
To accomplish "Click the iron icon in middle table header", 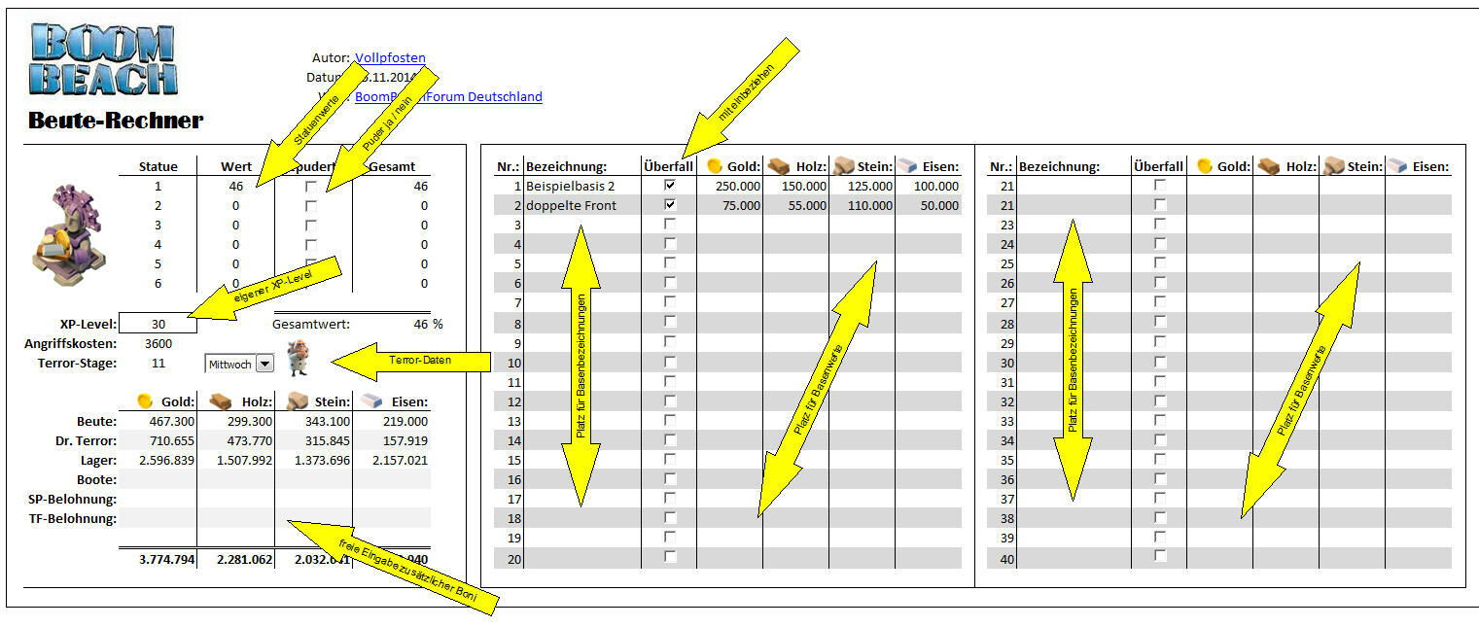I will 907,166.
